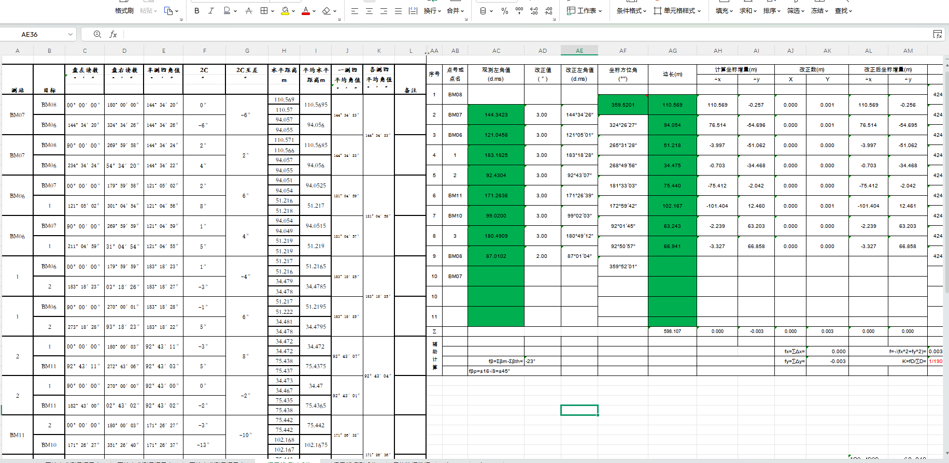Viewport: 949px width, 463px height.
Task: Open alignment settings dialog launcher
Action: [x=466, y=20]
